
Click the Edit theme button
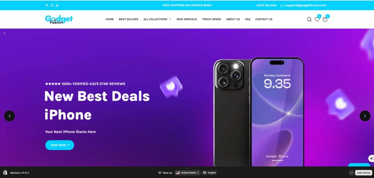point(364,173)
